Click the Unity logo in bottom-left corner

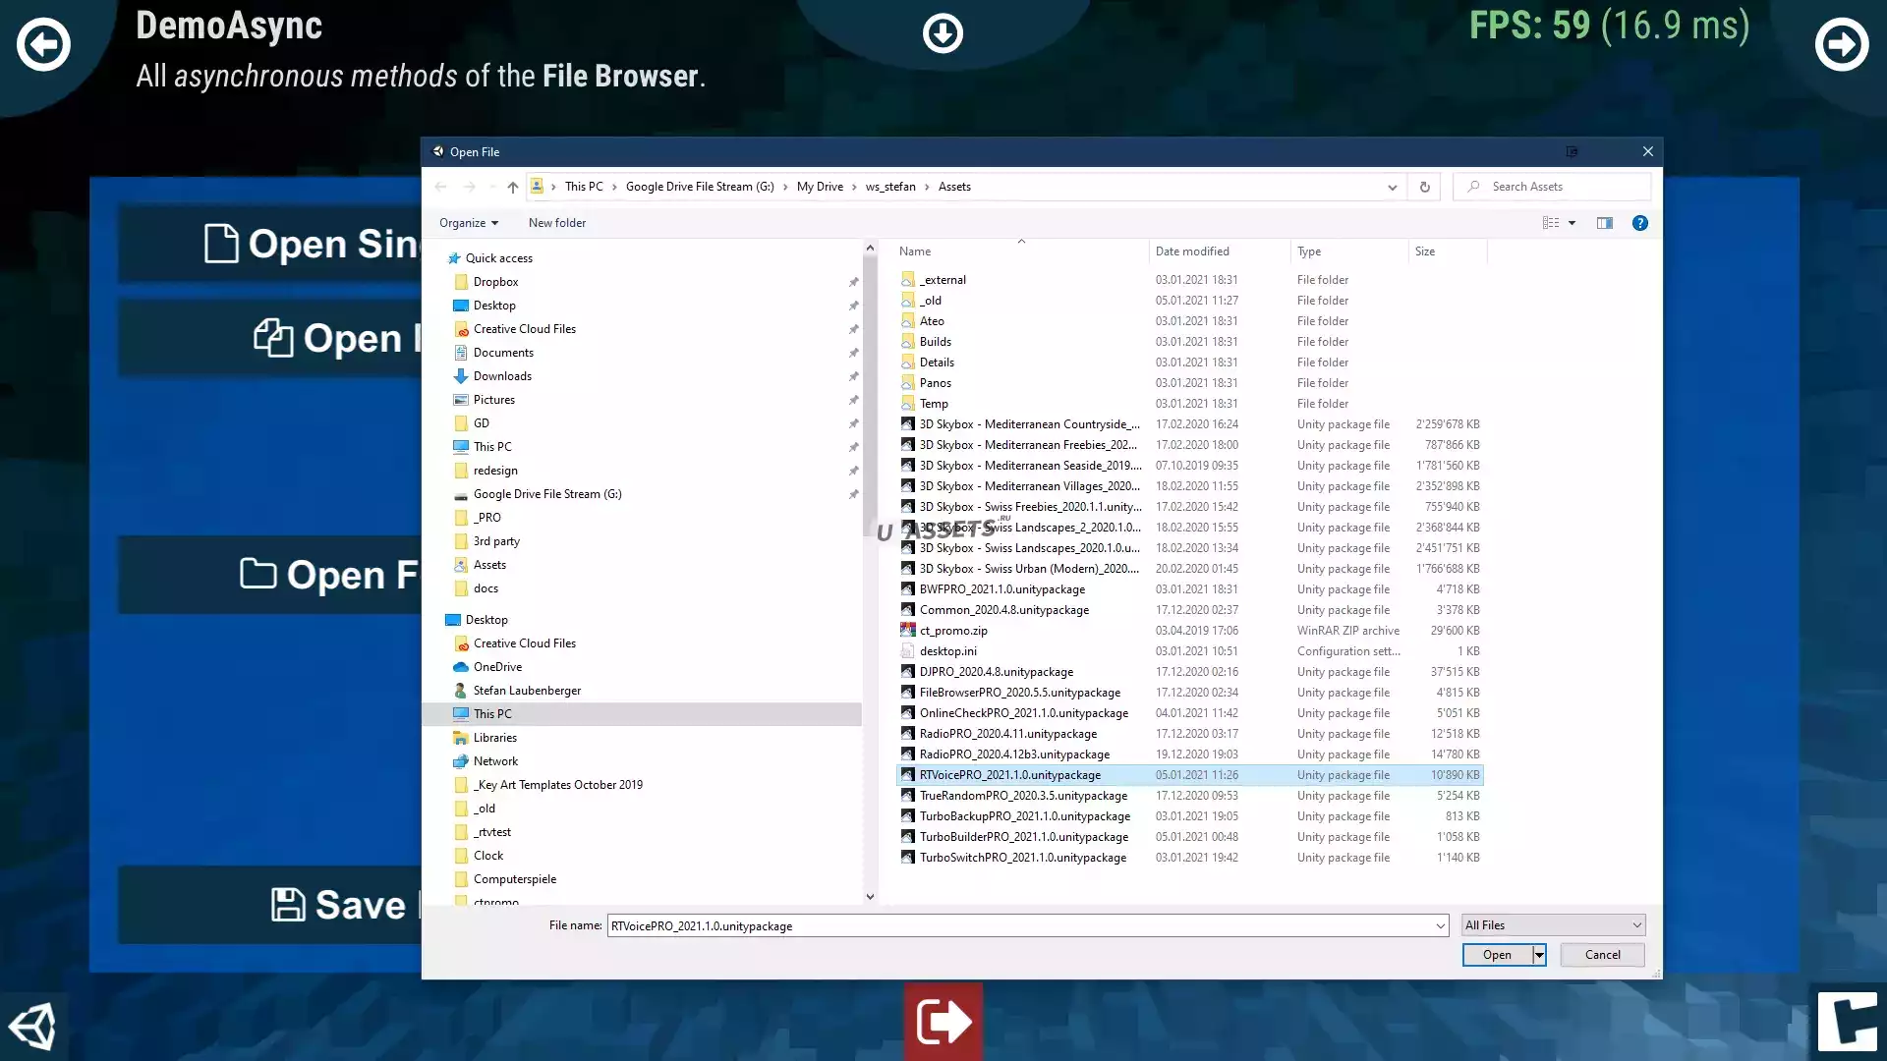[32, 1027]
